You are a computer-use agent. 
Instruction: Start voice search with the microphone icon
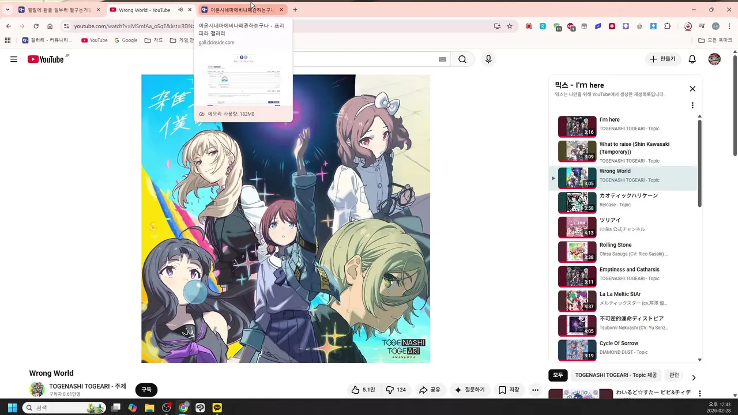pos(488,59)
